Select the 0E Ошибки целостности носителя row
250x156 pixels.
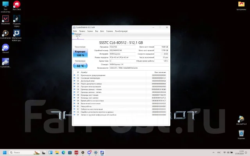[x=121, y=112]
